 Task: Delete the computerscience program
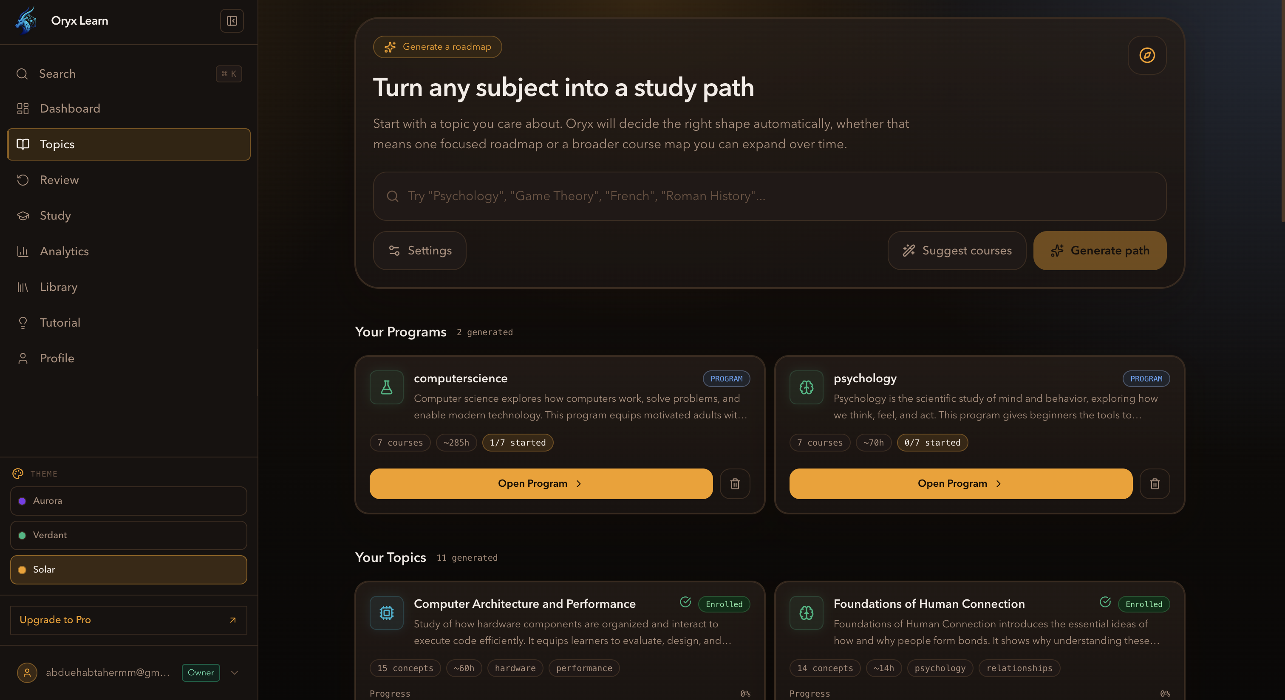[x=735, y=483]
